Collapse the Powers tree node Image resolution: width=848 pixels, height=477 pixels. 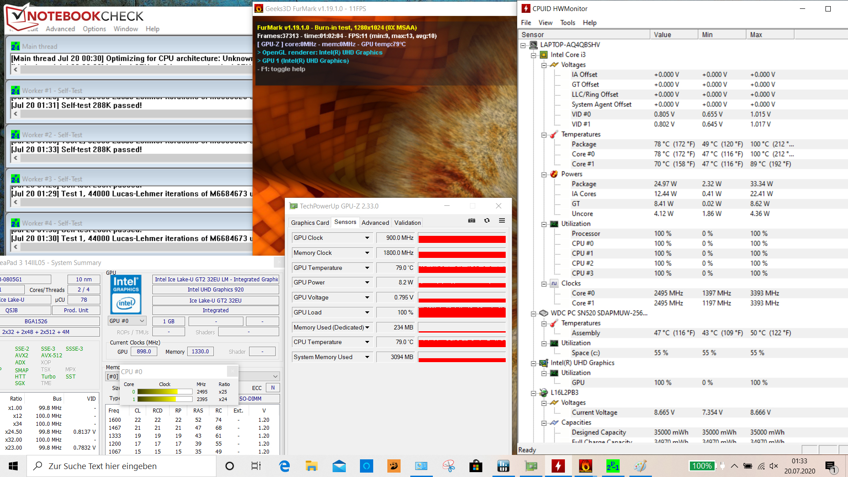pyautogui.click(x=544, y=174)
